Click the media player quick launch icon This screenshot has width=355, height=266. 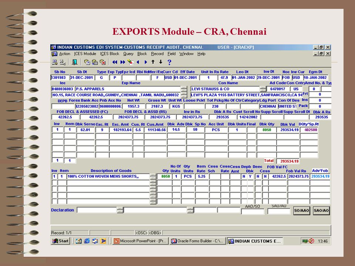click(103, 241)
